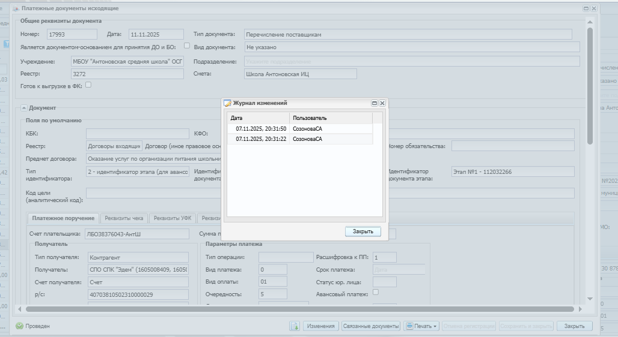Click the Реестр field with 3272
618x337 pixels.
[x=127, y=74]
